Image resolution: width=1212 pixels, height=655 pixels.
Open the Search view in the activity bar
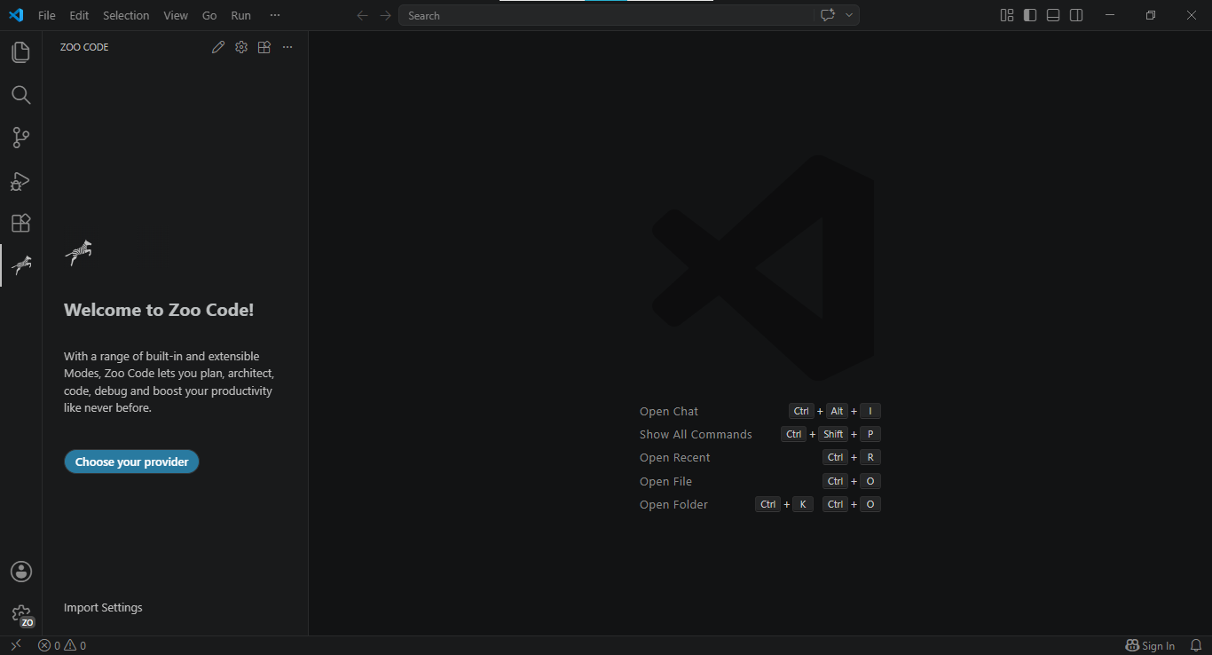(20, 95)
